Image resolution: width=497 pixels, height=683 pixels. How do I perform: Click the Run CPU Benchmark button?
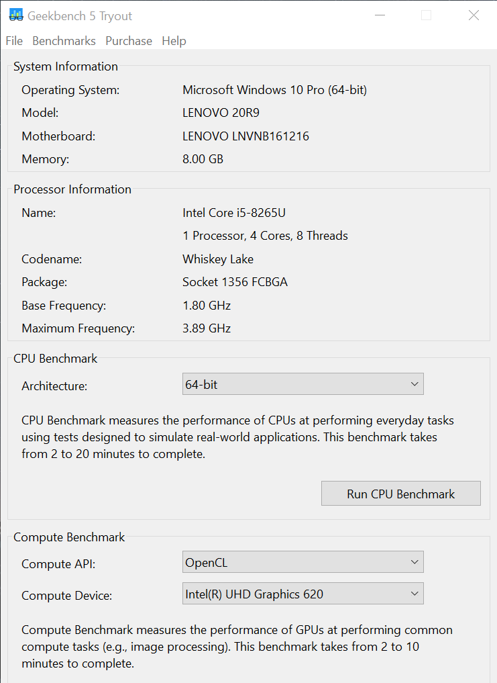(x=400, y=493)
